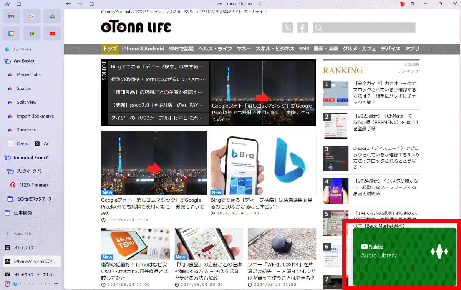Viewport: 461px width, 290px height.
Task: Open the マネー menu item
Action: coord(244,49)
